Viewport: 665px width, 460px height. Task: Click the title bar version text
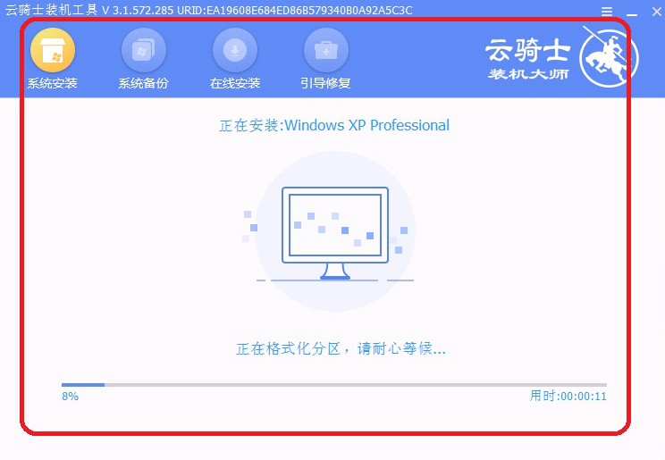coord(208,10)
